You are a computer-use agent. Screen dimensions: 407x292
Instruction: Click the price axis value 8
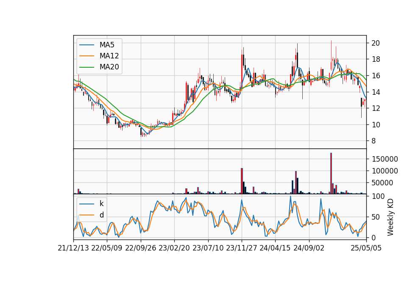pyautogui.click(x=373, y=141)
